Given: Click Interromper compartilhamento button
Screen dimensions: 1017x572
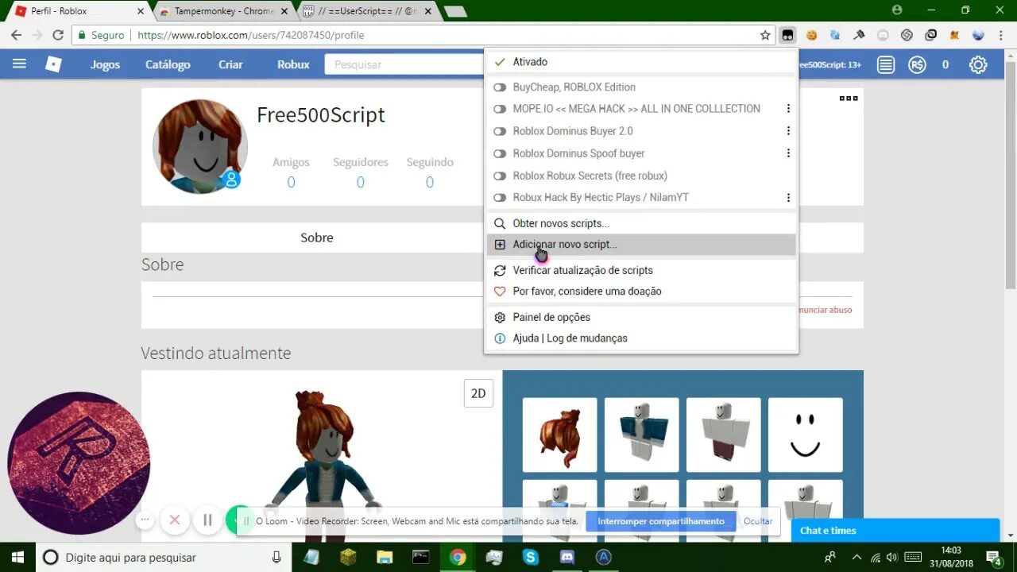Looking at the screenshot, I should (661, 521).
